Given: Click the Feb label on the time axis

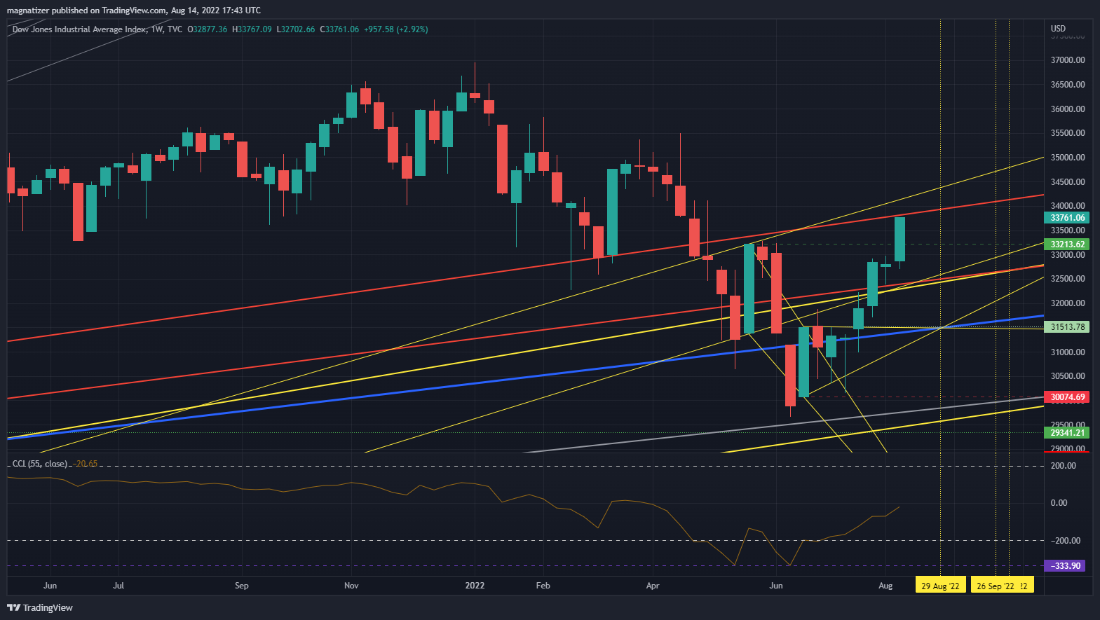Looking at the screenshot, I should pyautogui.click(x=543, y=586).
